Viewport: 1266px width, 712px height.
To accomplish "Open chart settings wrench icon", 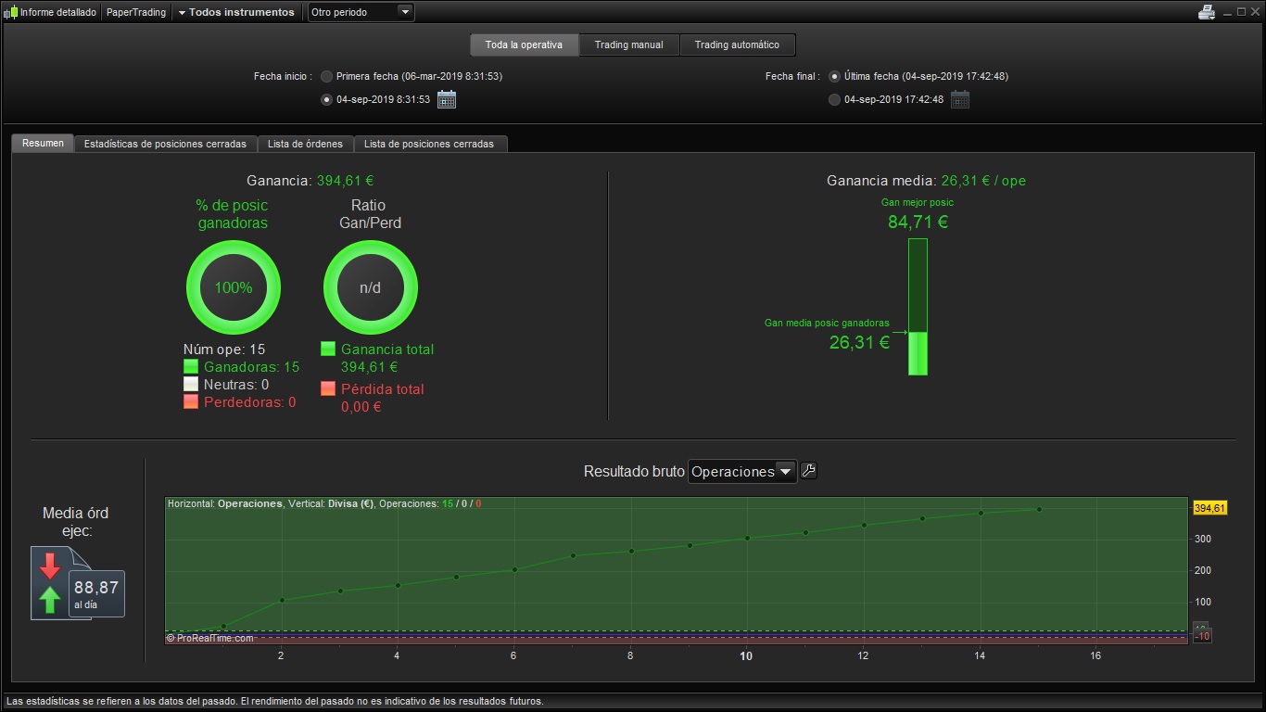I will (x=808, y=471).
